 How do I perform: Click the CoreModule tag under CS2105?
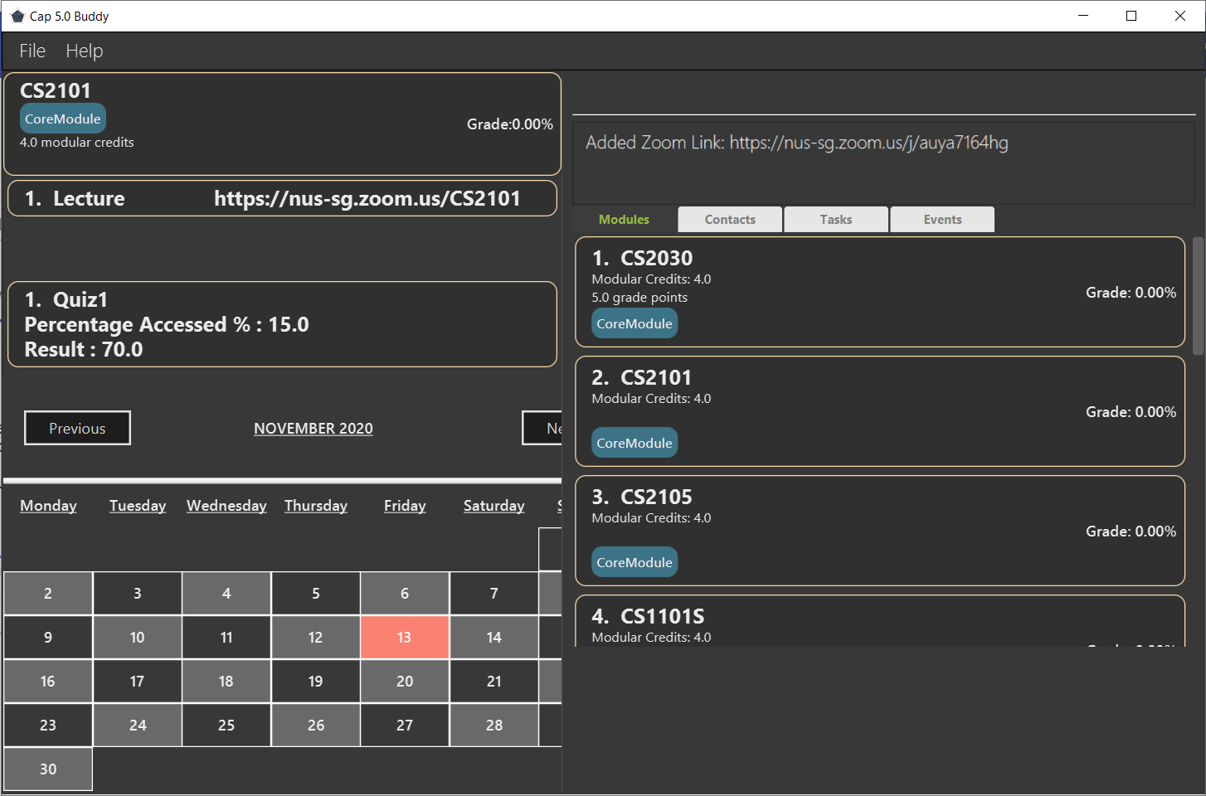[635, 562]
